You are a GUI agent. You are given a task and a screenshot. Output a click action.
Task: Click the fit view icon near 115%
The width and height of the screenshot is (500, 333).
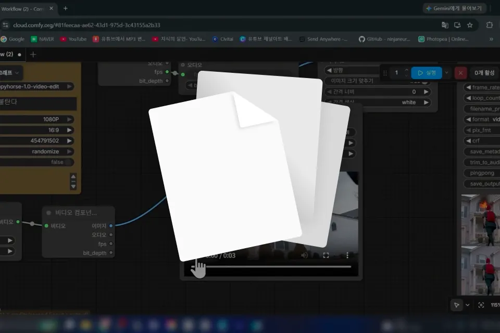481,305
